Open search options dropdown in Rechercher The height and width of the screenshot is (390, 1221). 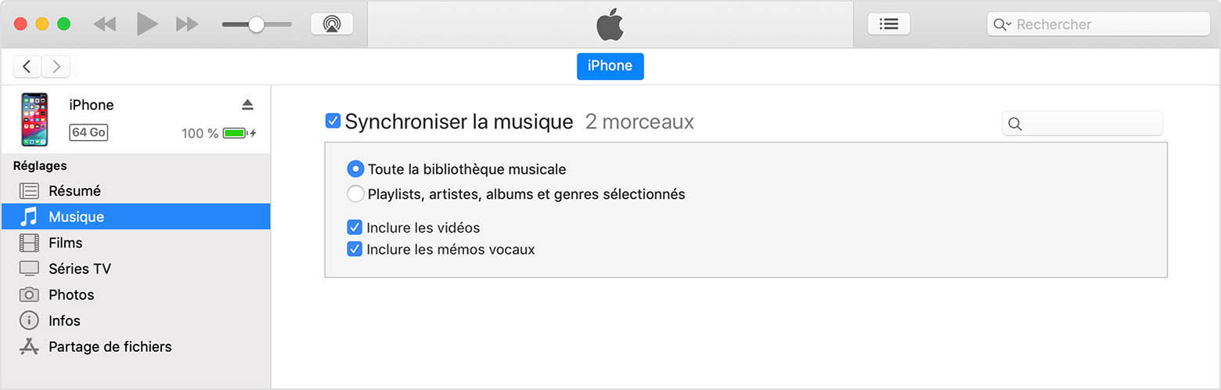point(1003,24)
